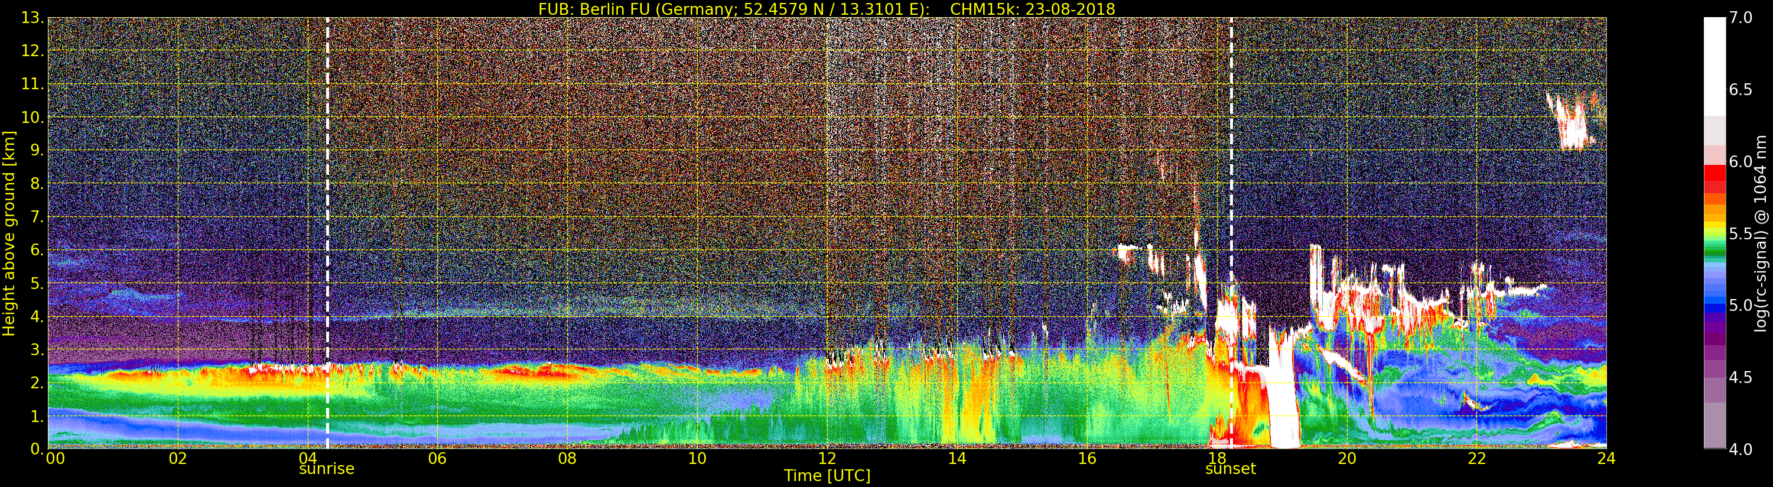Screen dimensions: 1773x487
Task: Click the white dashed sunset marker line
Action: tap(1231, 233)
